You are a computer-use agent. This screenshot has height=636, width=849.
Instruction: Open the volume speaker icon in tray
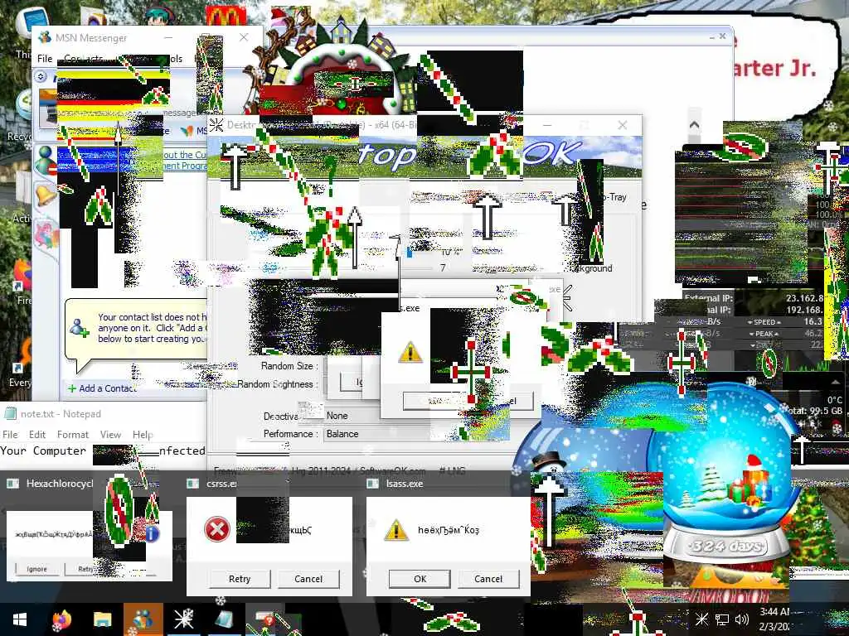point(742,619)
